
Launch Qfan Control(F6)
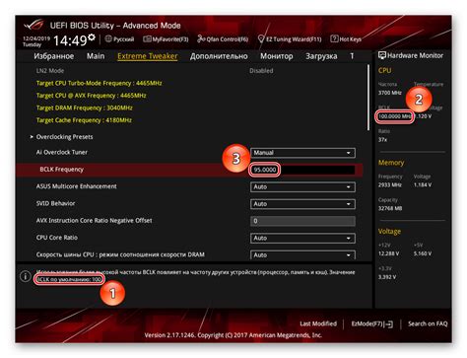click(223, 39)
